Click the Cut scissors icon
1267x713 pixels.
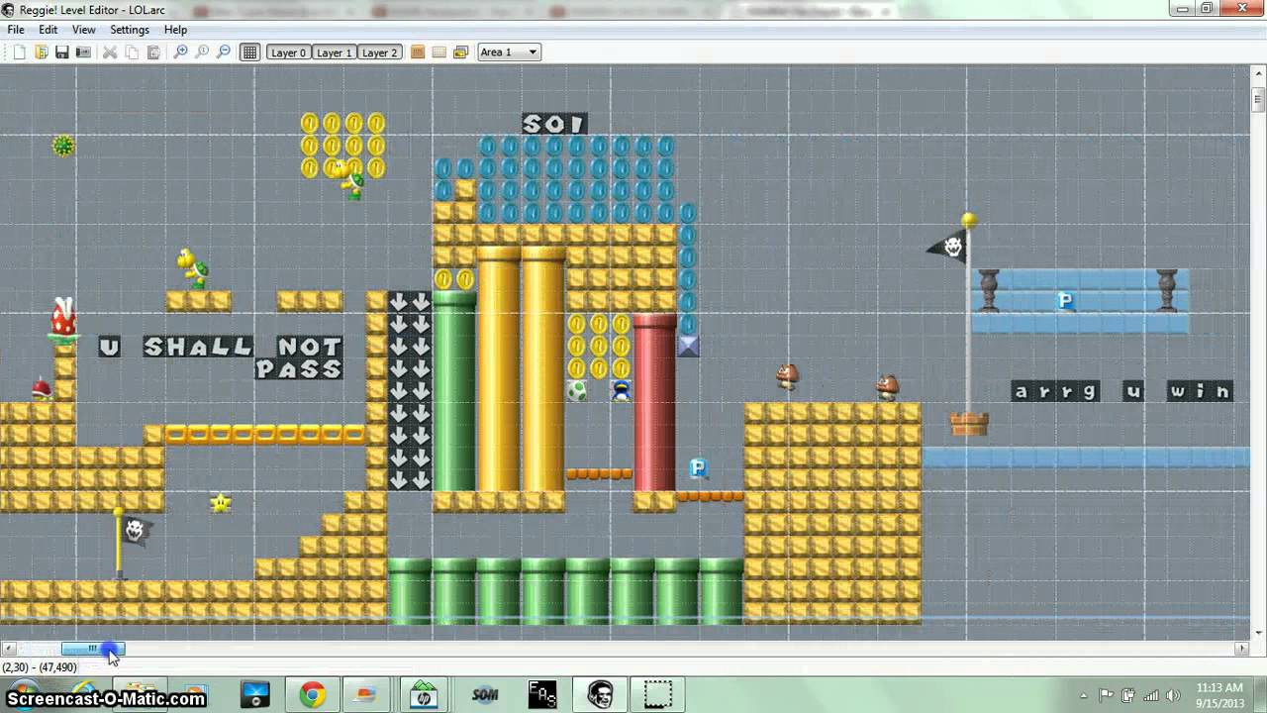click(110, 52)
